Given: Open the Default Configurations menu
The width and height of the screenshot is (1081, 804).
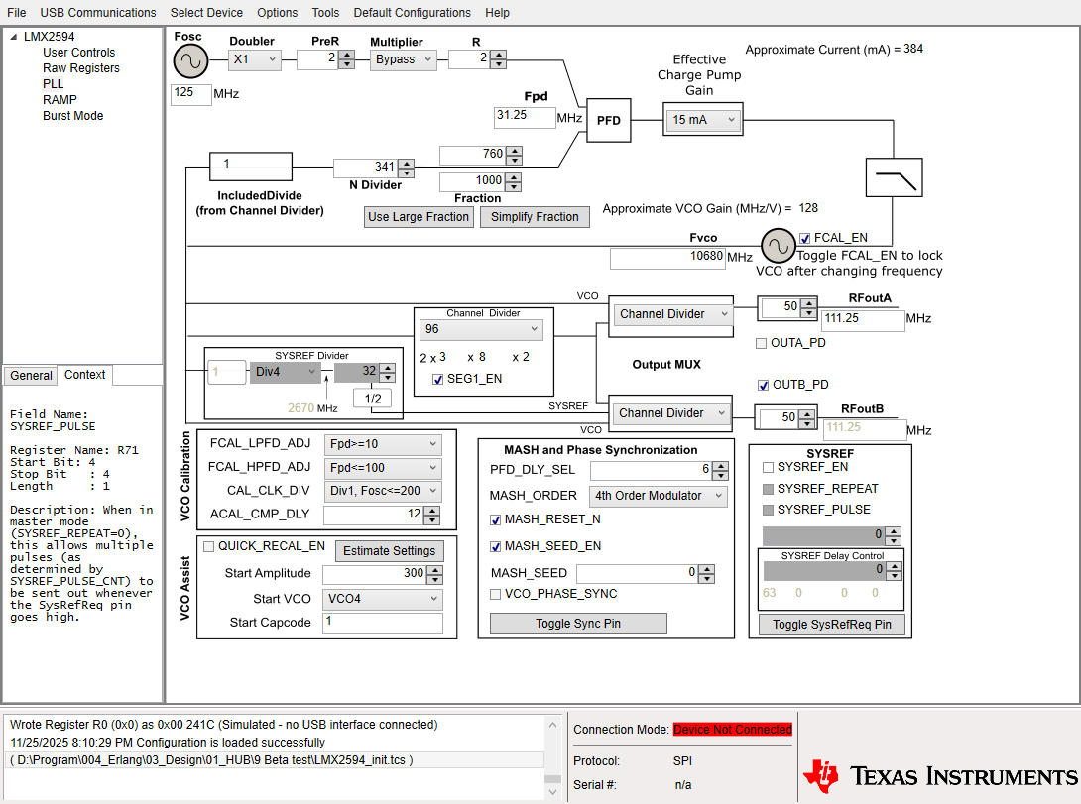Looking at the screenshot, I should pos(413,13).
